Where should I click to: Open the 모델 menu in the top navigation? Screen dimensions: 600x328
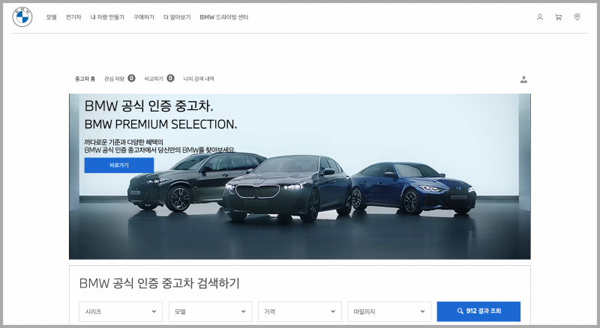pos(51,16)
